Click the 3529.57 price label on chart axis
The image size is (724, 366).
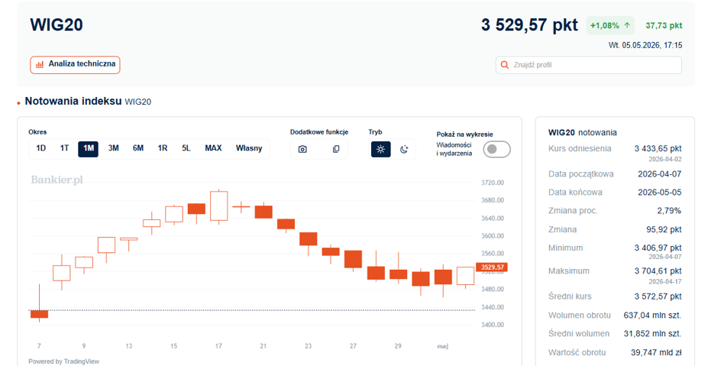point(492,267)
